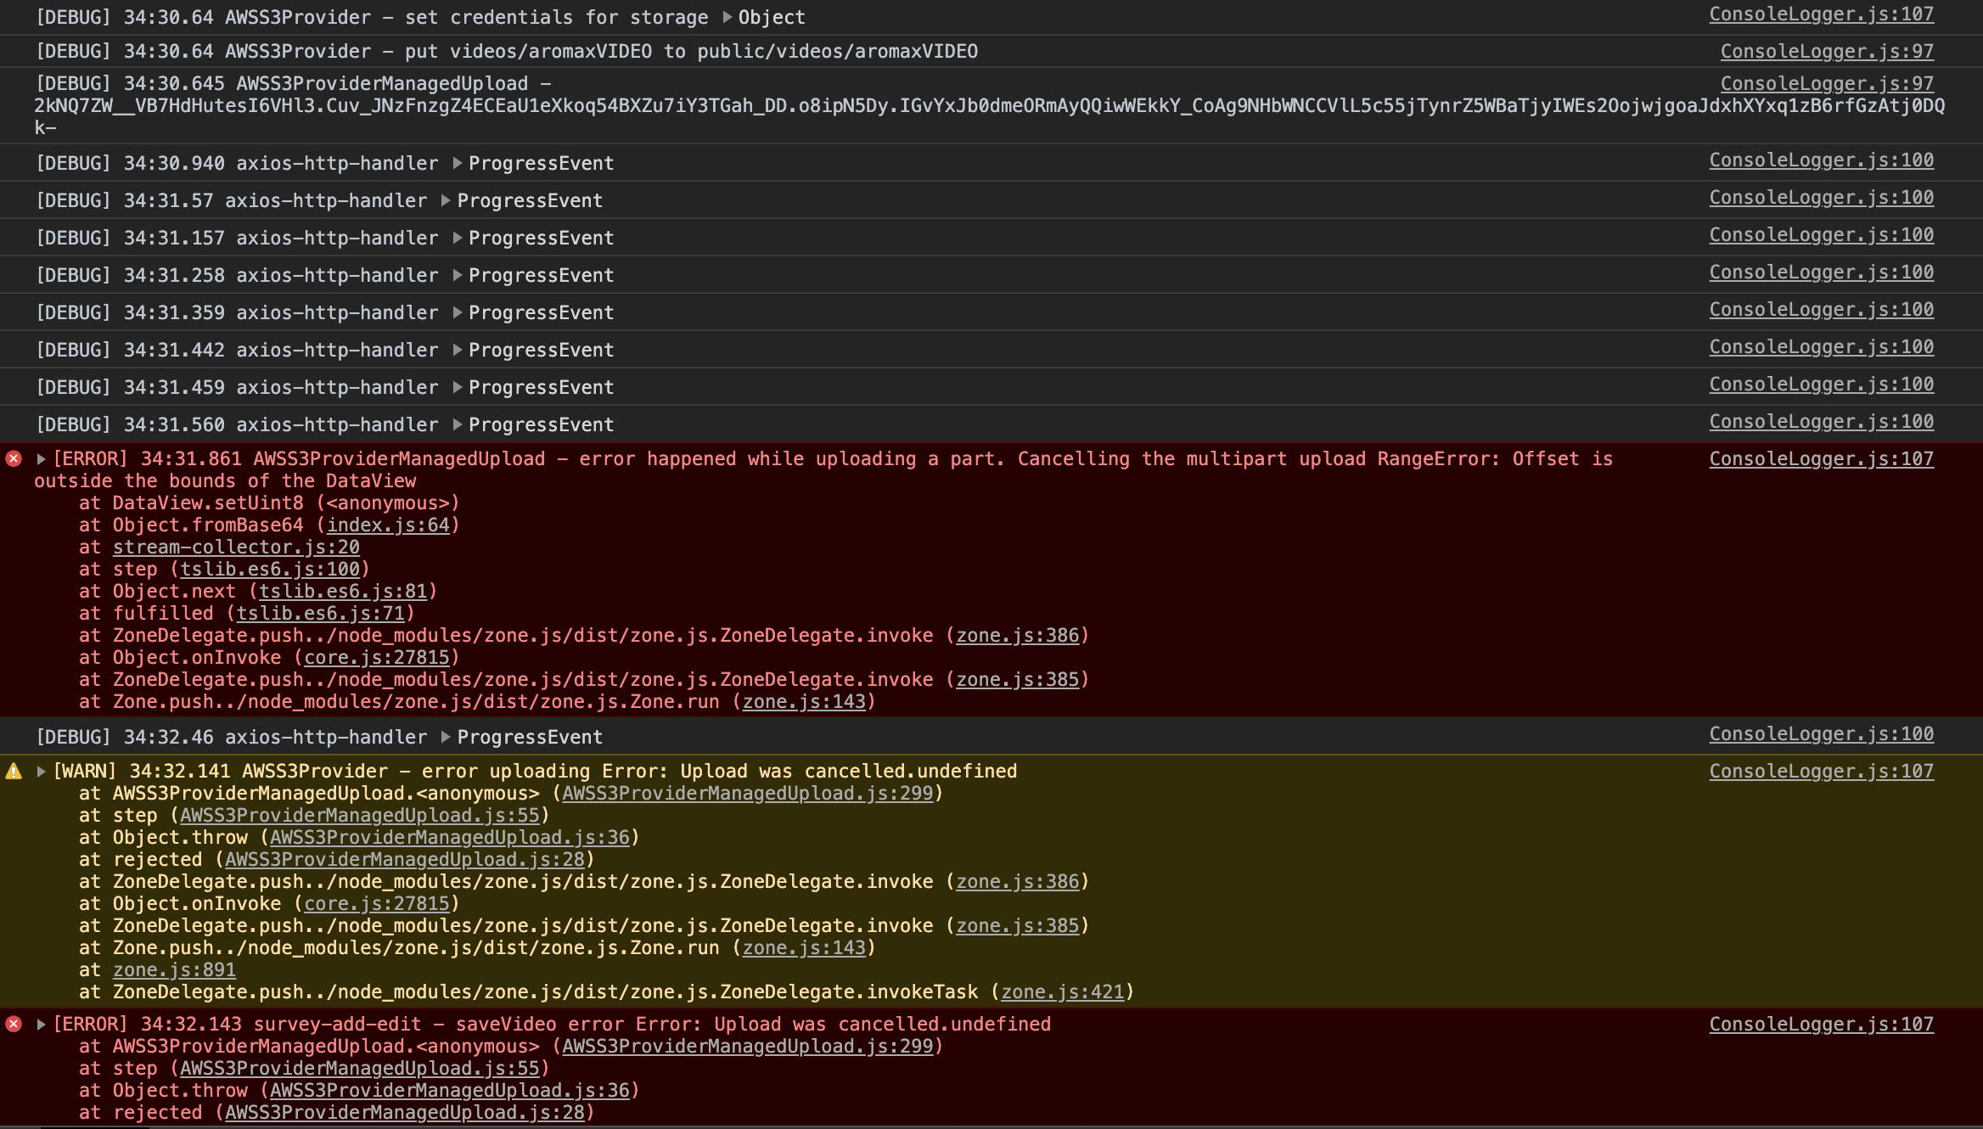
Task: Click the yellow warning triangle icon
Action: pyautogui.click(x=14, y=772)
